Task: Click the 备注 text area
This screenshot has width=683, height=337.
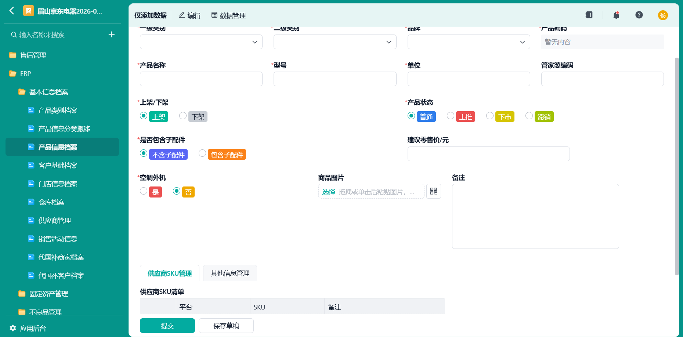Action: [x=535, y=216]
